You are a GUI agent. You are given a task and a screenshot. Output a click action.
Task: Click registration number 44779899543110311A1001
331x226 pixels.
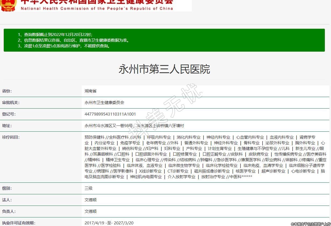[x=110, y=114]
